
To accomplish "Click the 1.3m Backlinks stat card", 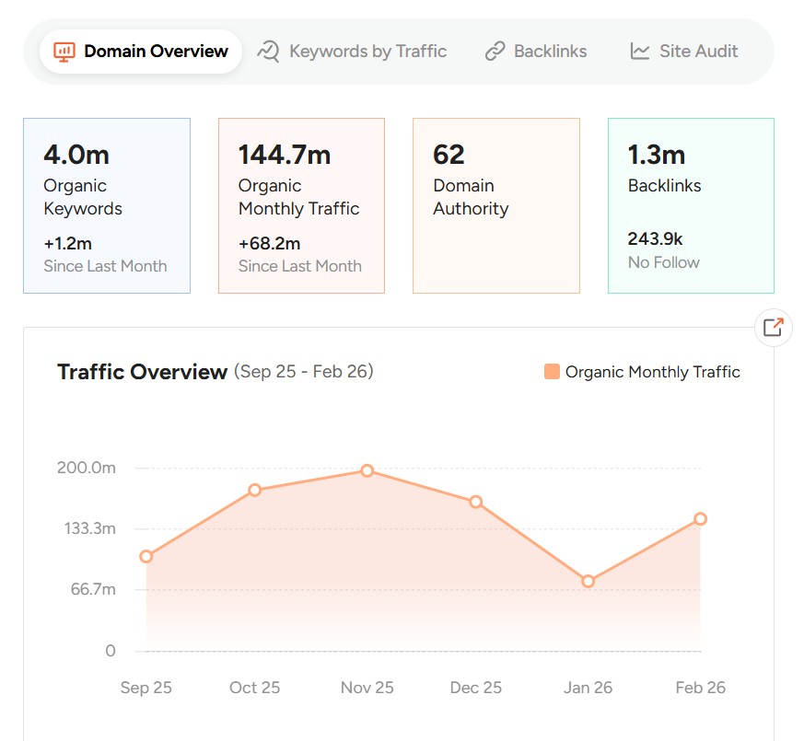I will click(690, 205).
